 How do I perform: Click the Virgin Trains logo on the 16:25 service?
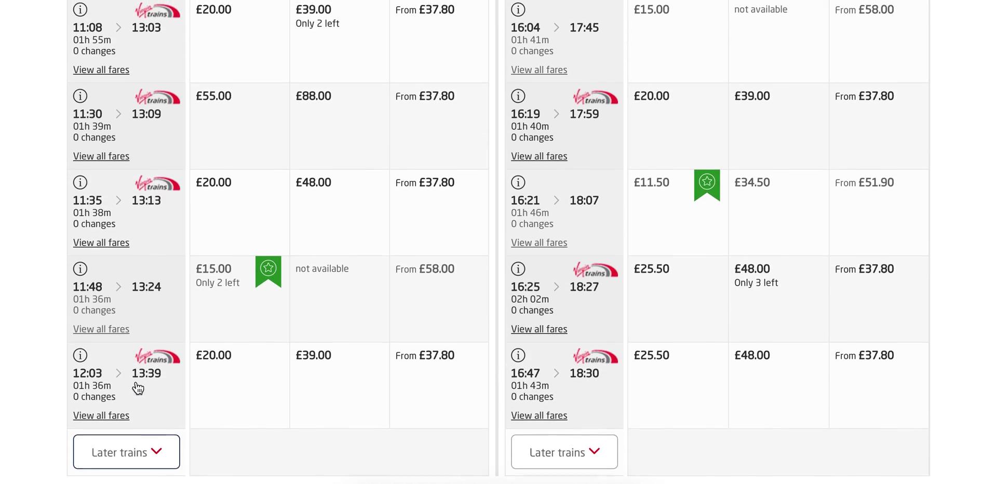tap(595, 270)
